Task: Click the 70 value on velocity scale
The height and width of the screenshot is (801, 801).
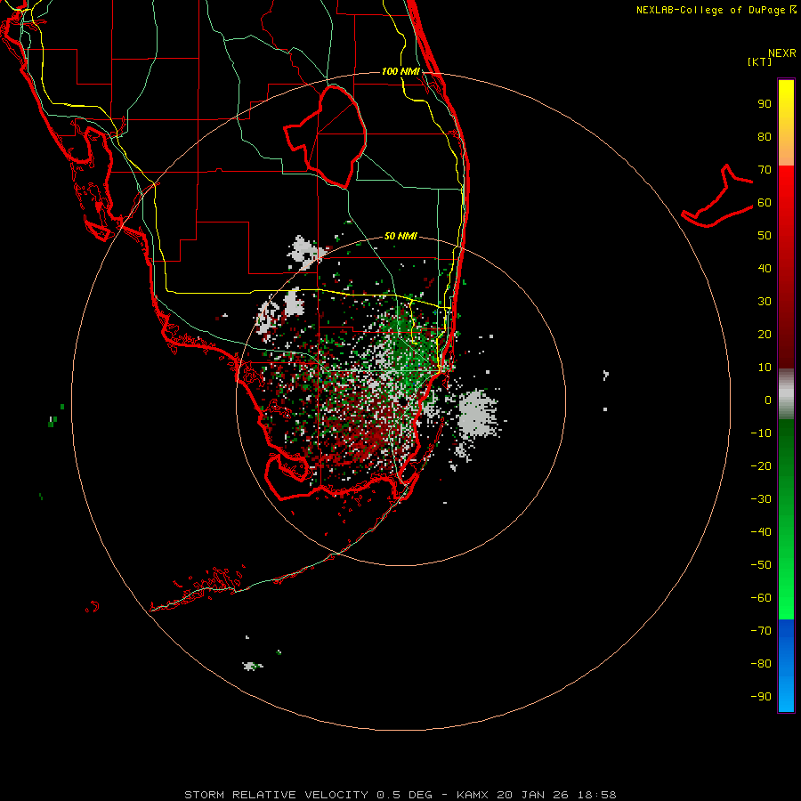Action: pos(765,170)
